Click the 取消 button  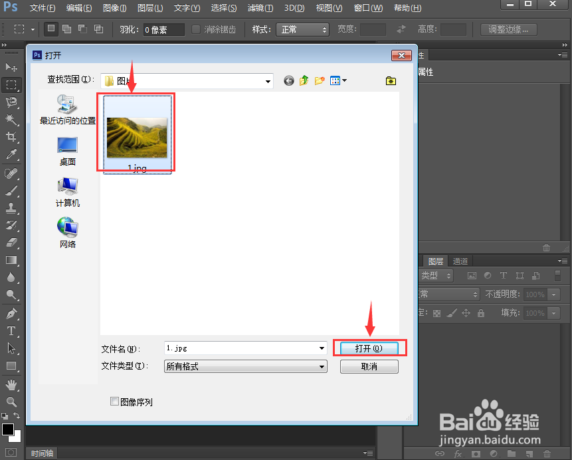(369, 366)
